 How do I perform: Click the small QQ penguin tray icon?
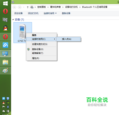[4, 103]
